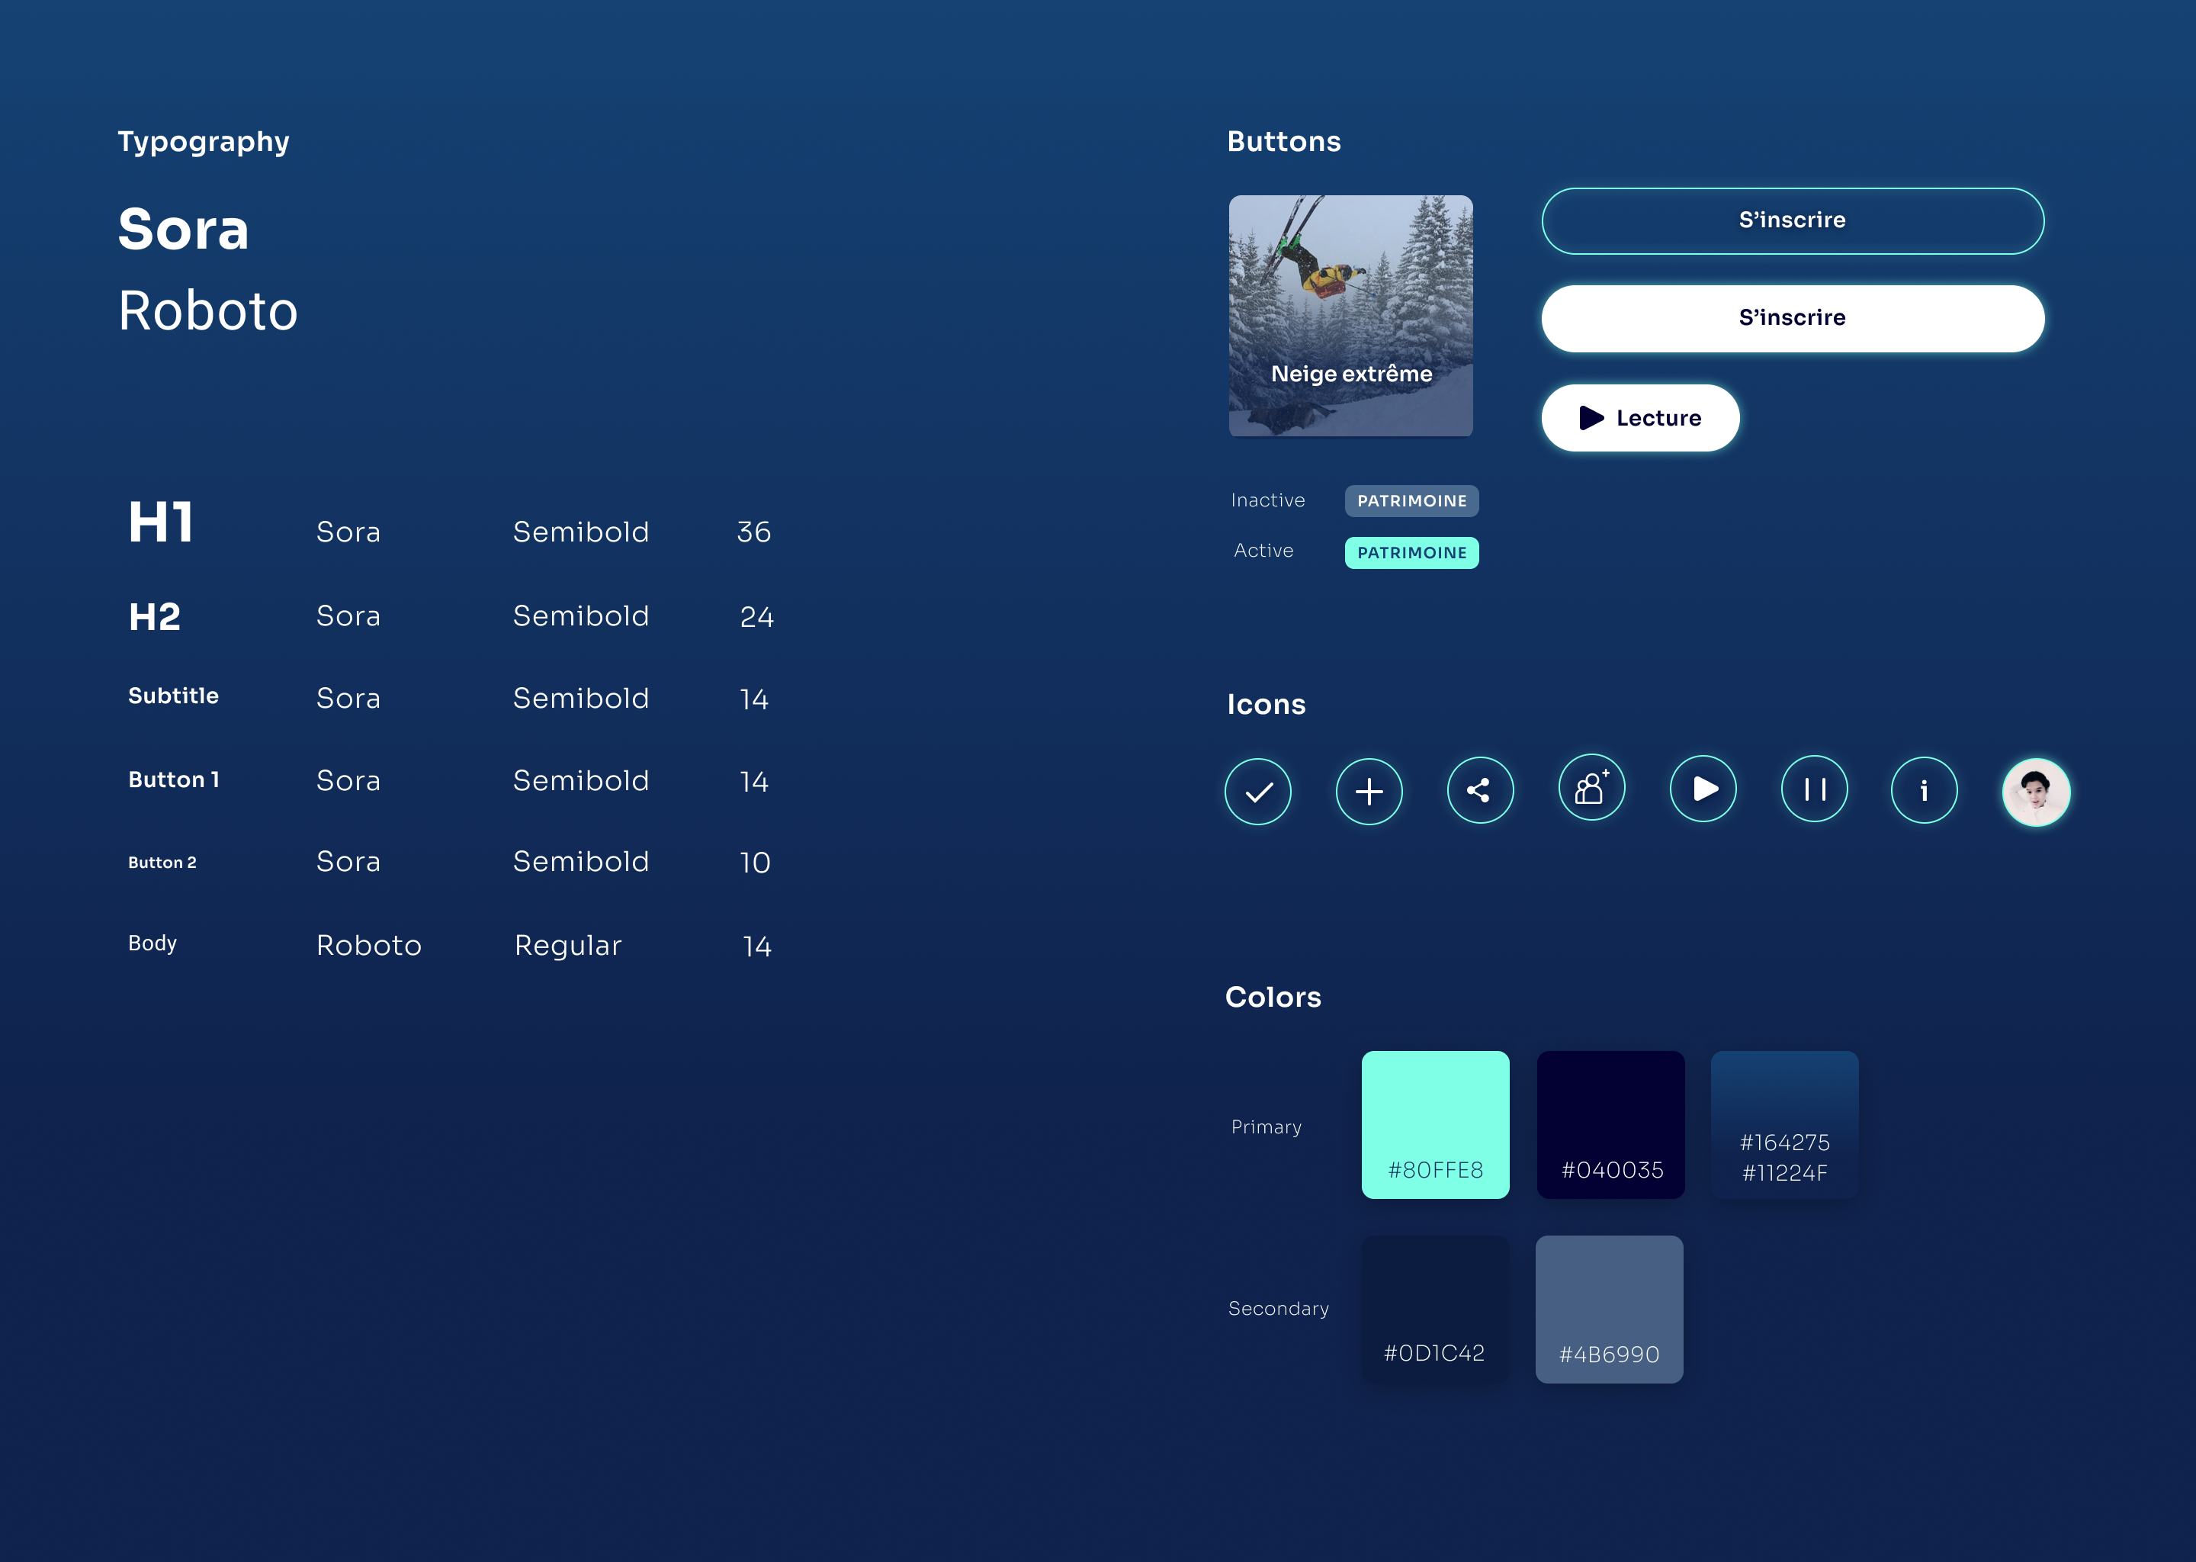Click the info icon
The height and width of the screenshot is (1562, 2196).
[x=1924, y=791]
